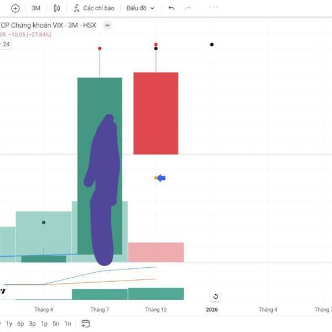Screen dimensions: 332x332
Task: Set the range to 1y
Action: click(9, 324)
